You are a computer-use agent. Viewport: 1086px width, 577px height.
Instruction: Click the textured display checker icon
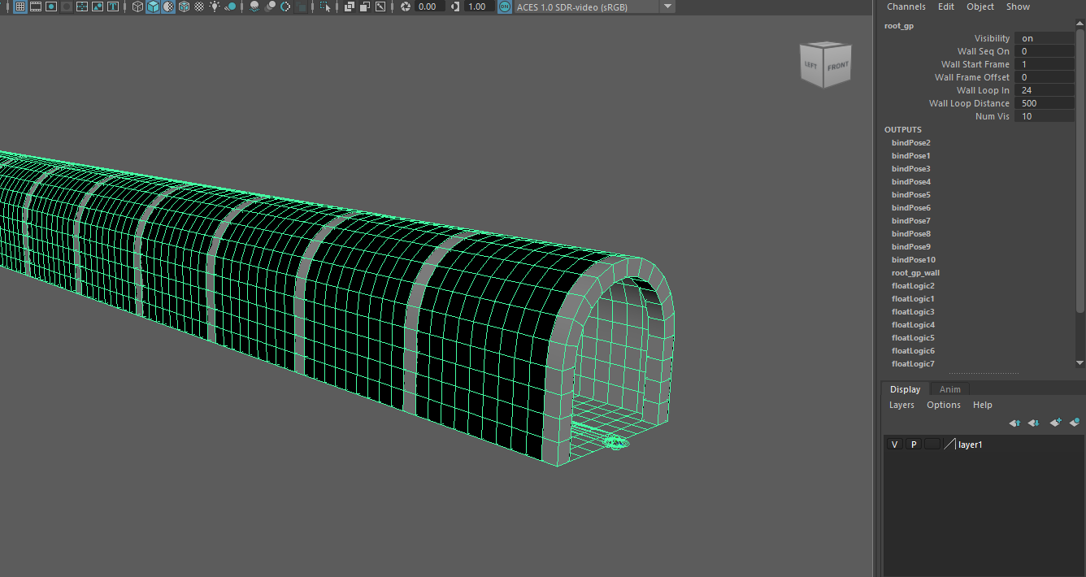(199, 7)
